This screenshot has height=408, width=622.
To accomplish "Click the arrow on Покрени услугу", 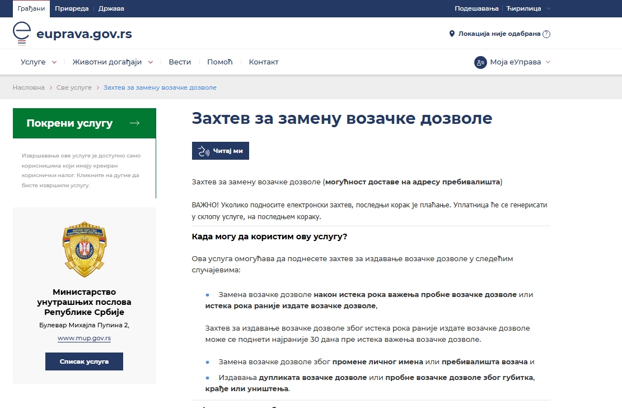I will pyautogui.click(x=135, y=123).
